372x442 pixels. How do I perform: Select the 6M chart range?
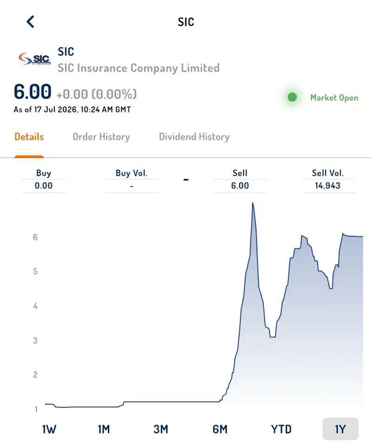click(220, 429)
